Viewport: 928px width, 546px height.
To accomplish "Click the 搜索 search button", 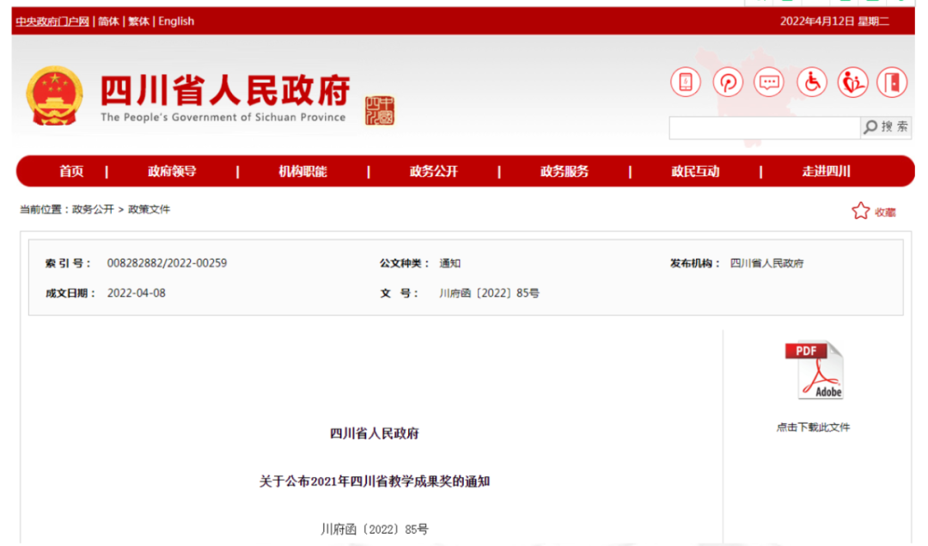I will click(x=887, y=127).
